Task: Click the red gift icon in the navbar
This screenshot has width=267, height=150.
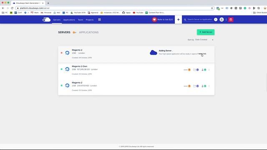Action: [231, 20]
